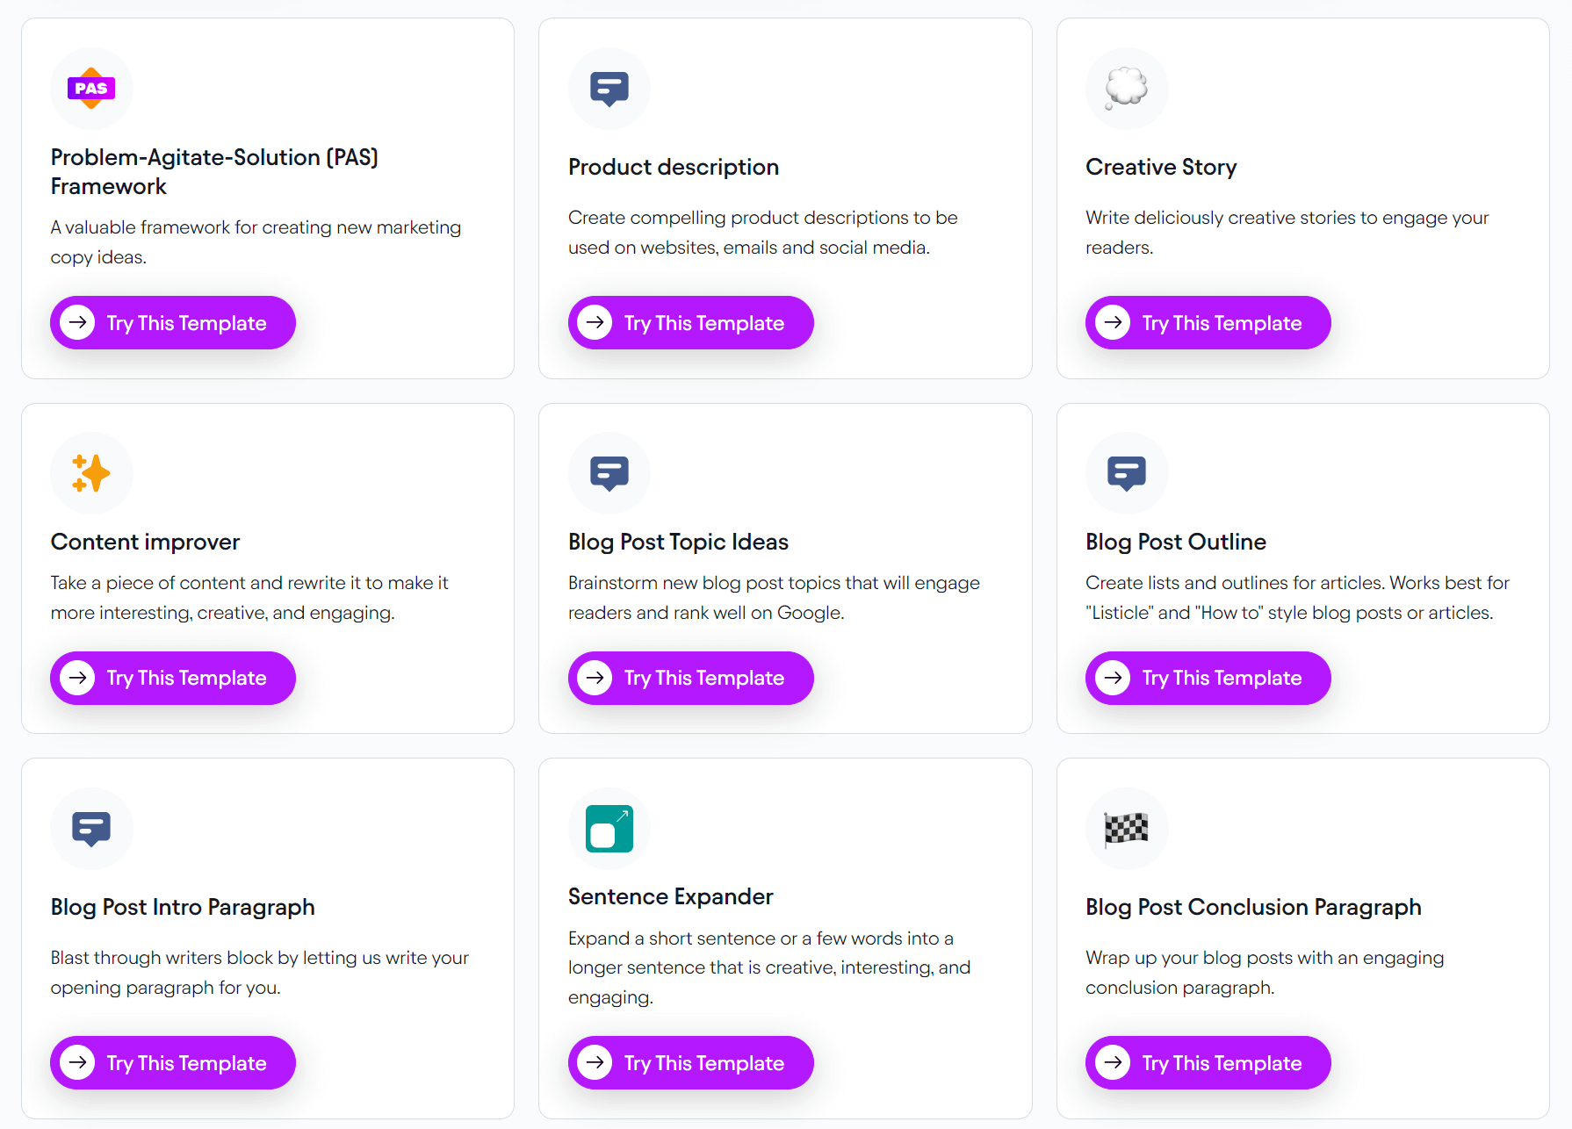This screenshot has width=1572, height=1129.
Task: Try the PAS Framework template
Action: click(173, 322)
